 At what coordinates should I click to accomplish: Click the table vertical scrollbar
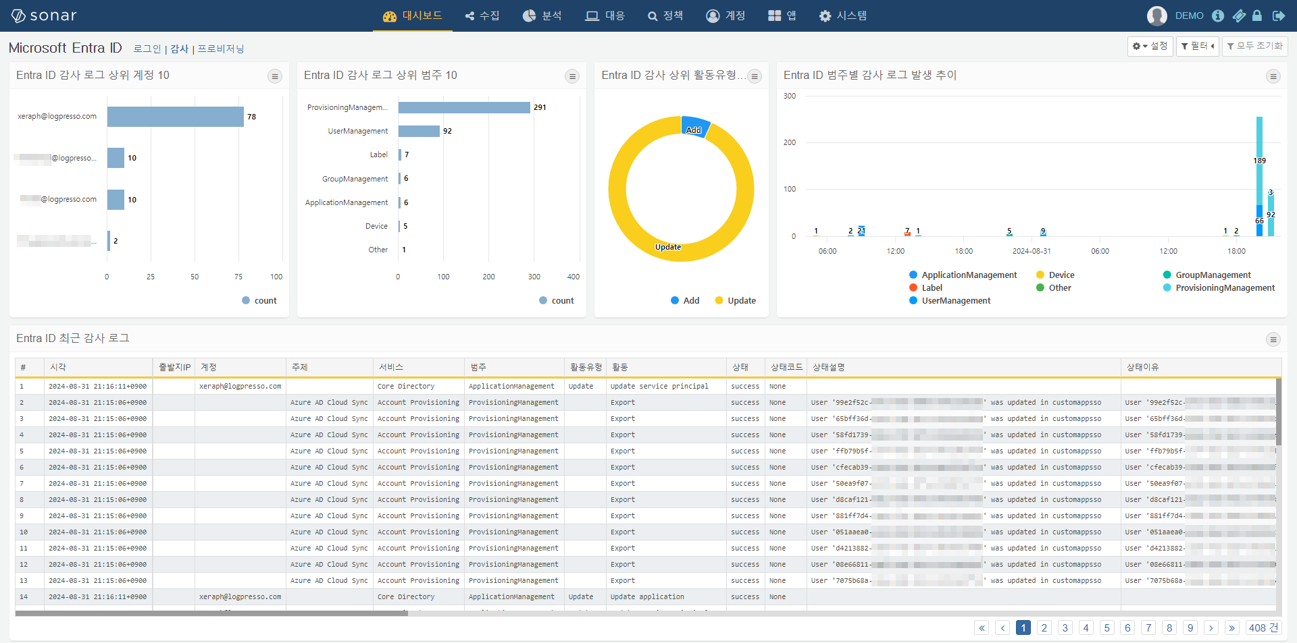click(x=1279, y=412)
